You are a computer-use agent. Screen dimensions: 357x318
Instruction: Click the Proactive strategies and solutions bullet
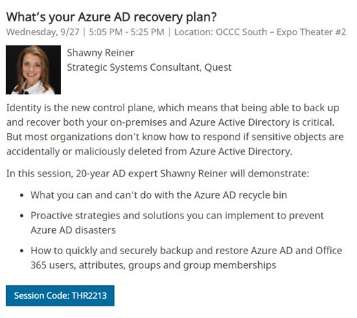coord(177,223)
